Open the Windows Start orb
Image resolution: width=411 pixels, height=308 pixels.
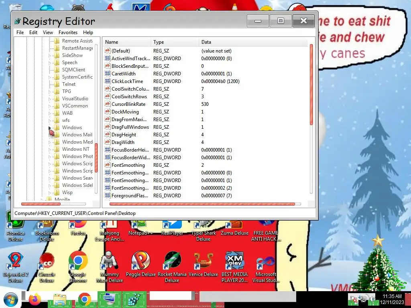(x=11, y=300)
